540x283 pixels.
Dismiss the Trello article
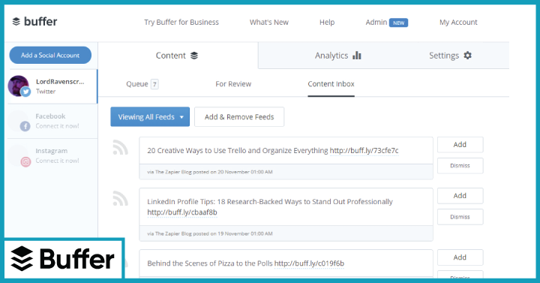tap(460, 166)
